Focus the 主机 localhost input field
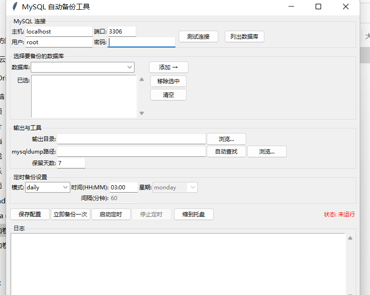This screenshot has height=295, width=370. 59,31
